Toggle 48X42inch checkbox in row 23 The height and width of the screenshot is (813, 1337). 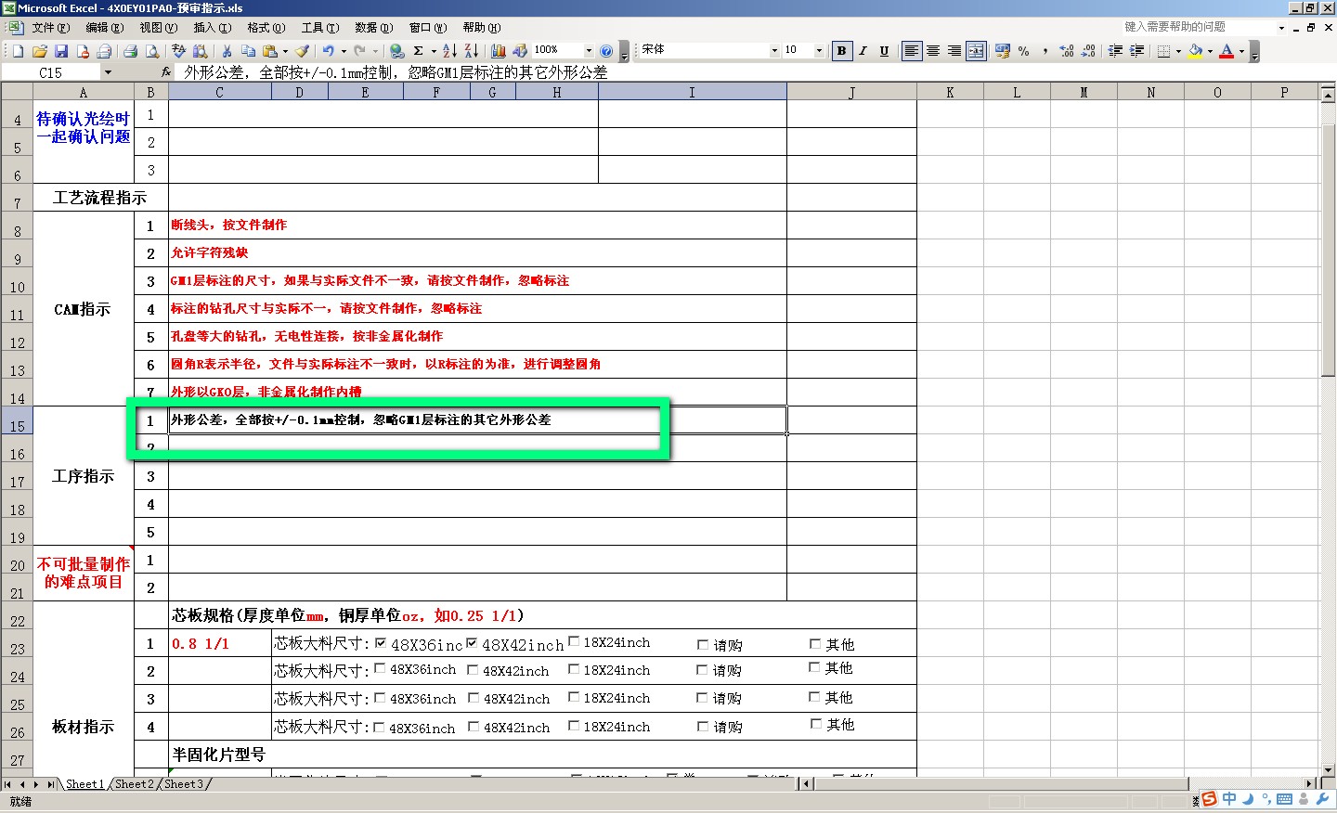(x=472, y=643)
